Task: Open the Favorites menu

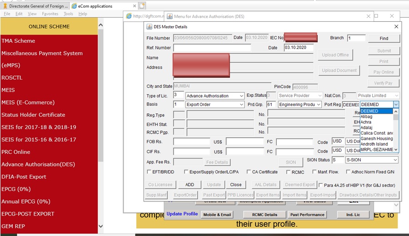Action: [x=50, y=14]
